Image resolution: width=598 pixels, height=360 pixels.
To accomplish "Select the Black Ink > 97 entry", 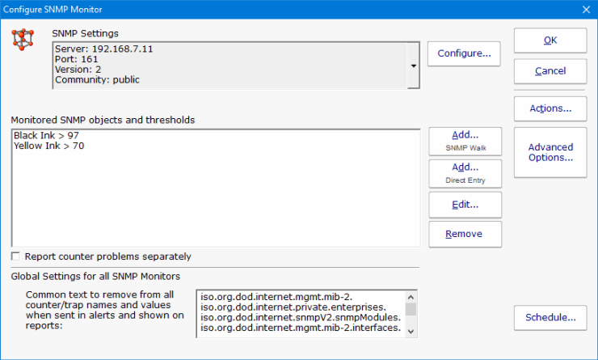I will (x=46, y=135).
